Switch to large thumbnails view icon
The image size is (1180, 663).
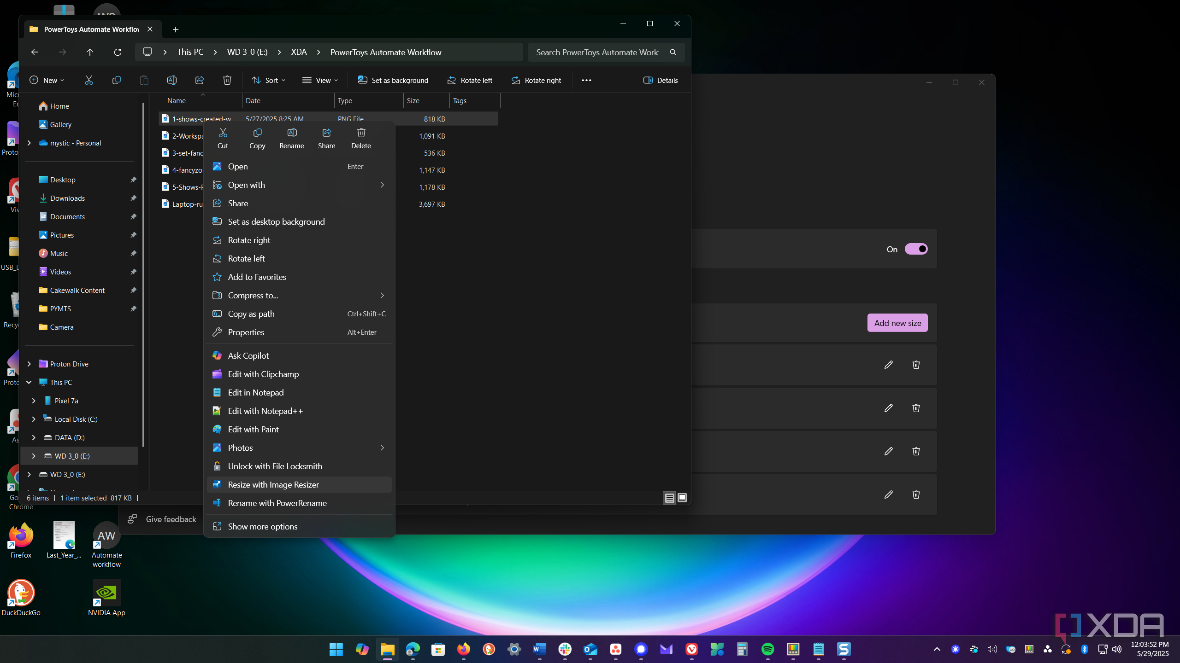pyautogui.click(x=682, y=498)
